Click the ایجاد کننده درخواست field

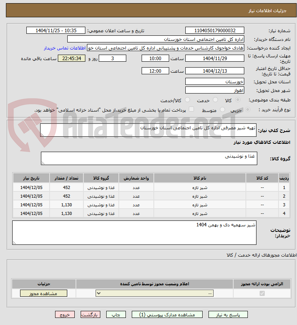(x=165, y=48)
